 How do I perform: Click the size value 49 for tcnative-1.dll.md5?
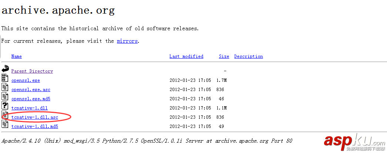click(221, 126)
